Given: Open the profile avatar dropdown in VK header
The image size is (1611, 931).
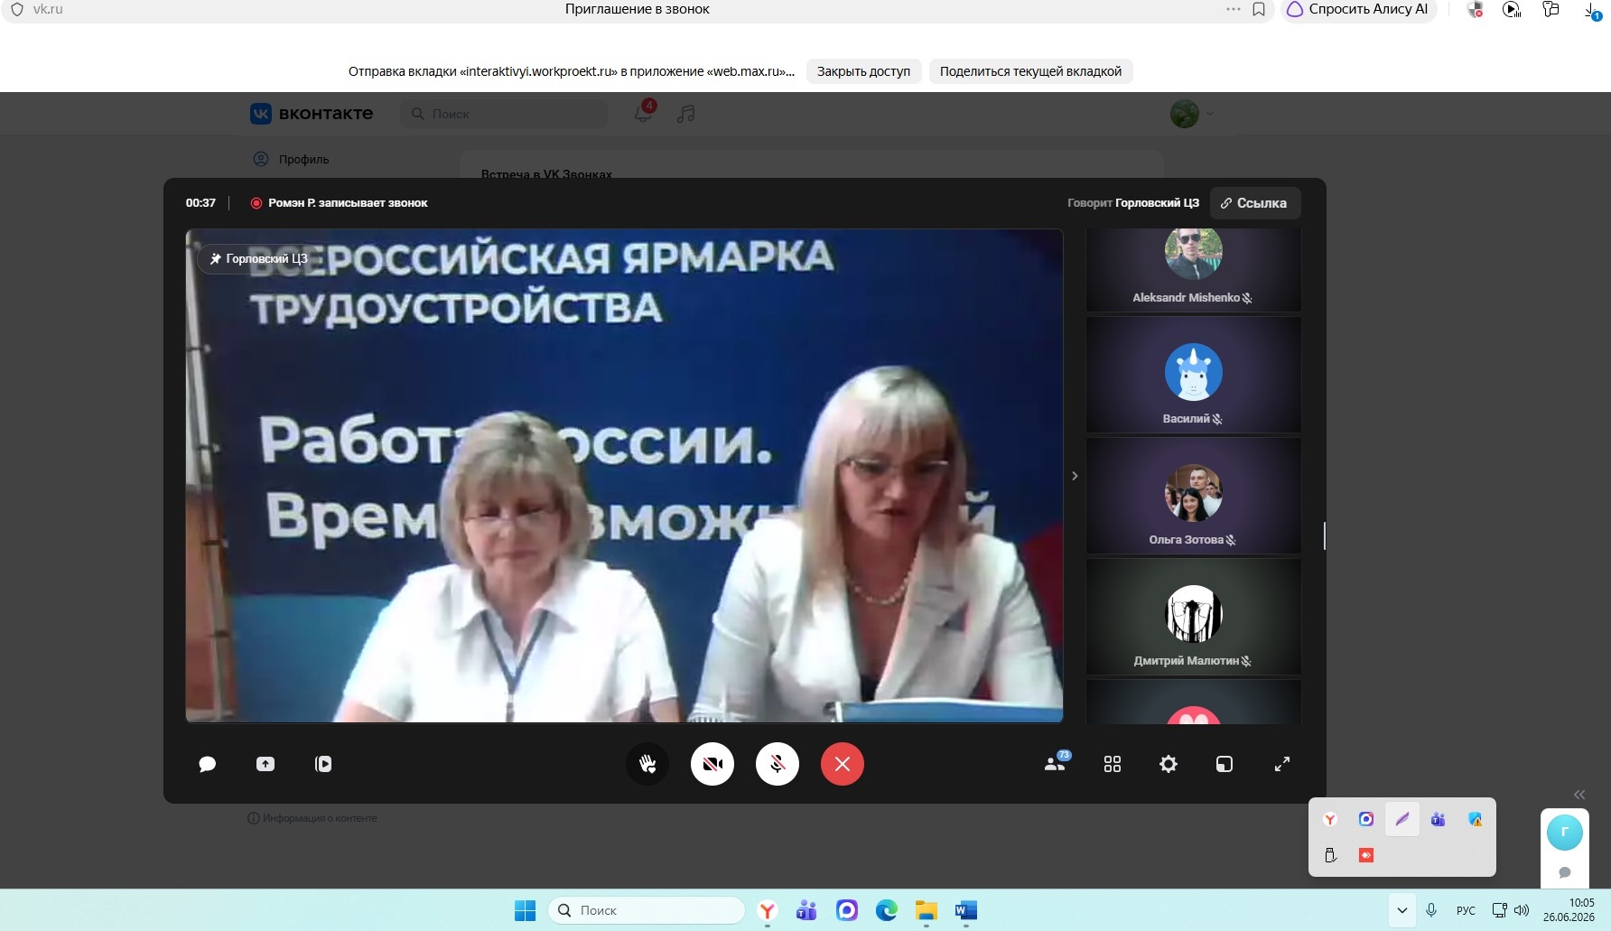Looking at the screenshot, I should tap(1192, 114).
